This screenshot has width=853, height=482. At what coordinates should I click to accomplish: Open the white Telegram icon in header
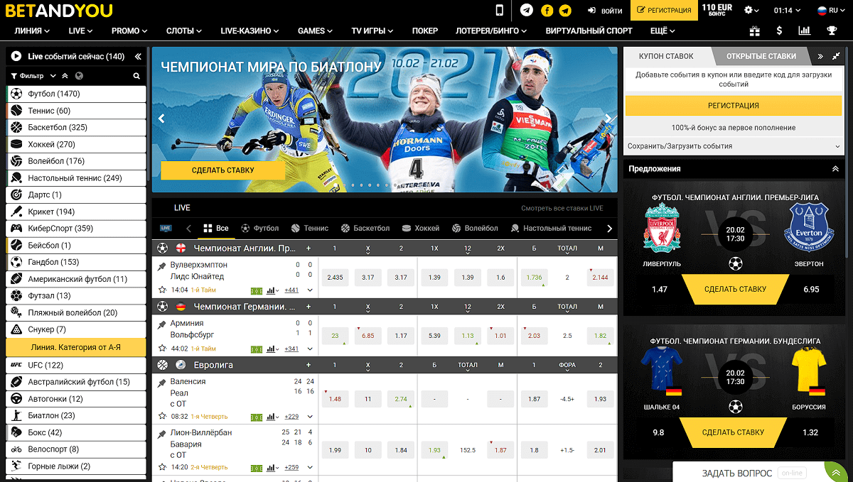526,10
